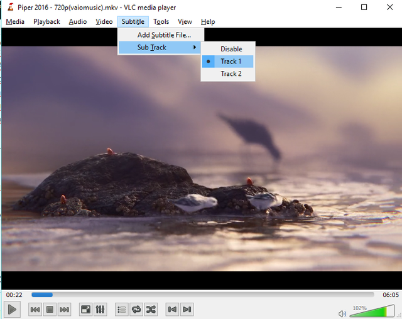Screen dimensions: 402x319
Task: Click the Play button
Action: [x=12, y=310]
